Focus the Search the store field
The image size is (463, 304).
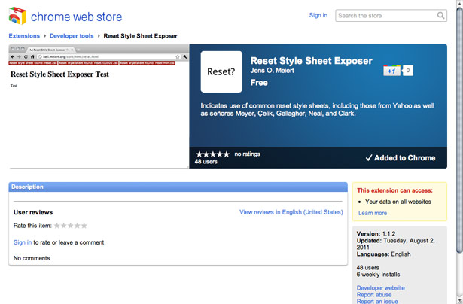(x=391, y=15)
